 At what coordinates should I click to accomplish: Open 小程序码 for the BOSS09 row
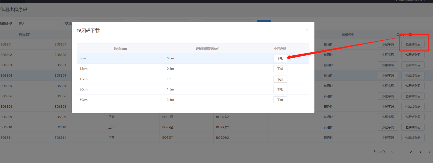(x=388, y=117)
